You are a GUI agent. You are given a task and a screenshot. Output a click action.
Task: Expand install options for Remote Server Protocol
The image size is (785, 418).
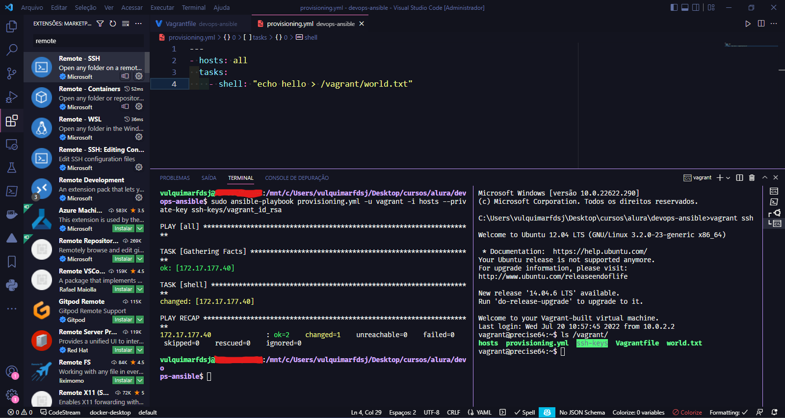pos(140,350)
